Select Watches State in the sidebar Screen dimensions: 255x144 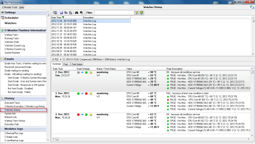[x=12, y=42]
